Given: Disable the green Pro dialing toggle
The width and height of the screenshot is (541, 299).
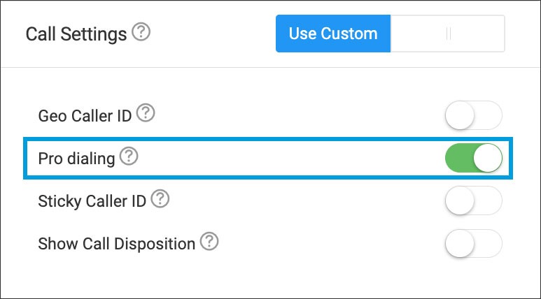Looking at the screenshot, I should coord(474,159).
